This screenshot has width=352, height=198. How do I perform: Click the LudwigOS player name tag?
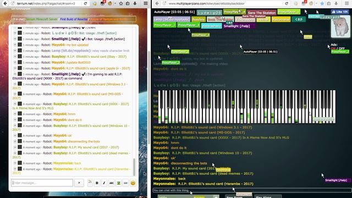click(x=210, y=13)
